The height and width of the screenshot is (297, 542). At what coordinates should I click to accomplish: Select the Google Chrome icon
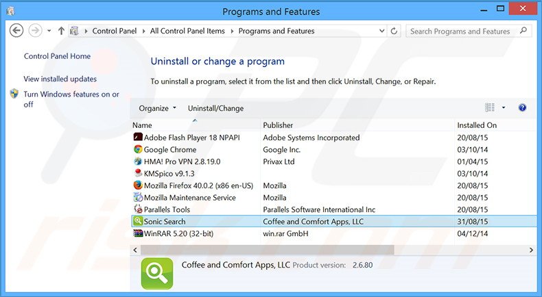tap(138, 149)
